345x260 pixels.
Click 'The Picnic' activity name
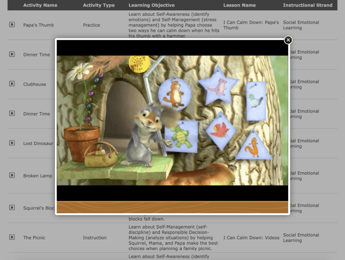(x=34, y=238)
